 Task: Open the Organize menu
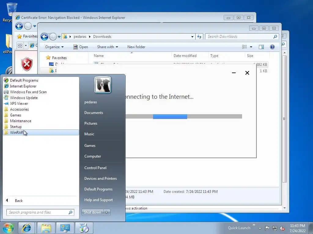coord(54,47)
